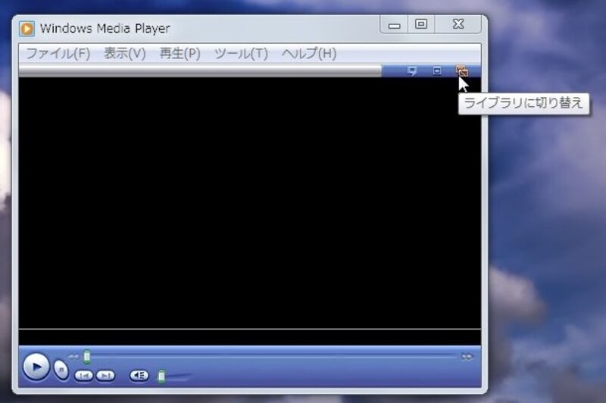Click inside the black video display area

(x=250, y=203)
